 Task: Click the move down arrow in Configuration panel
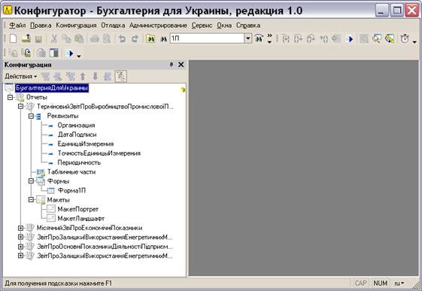pos(95,77)
